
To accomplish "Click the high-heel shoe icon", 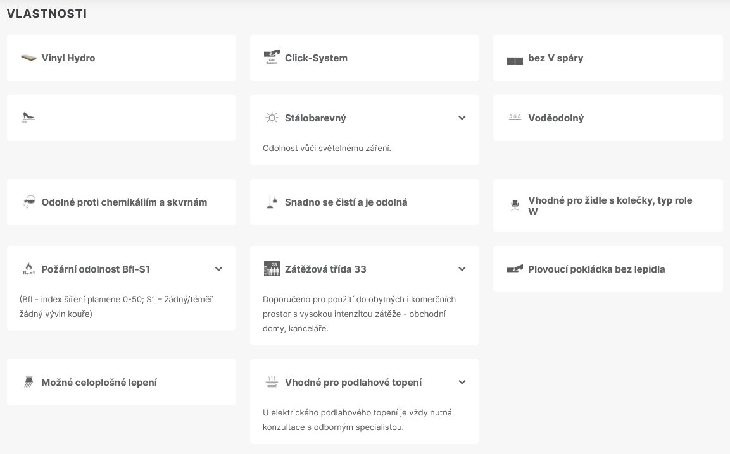I will (28, 118).
